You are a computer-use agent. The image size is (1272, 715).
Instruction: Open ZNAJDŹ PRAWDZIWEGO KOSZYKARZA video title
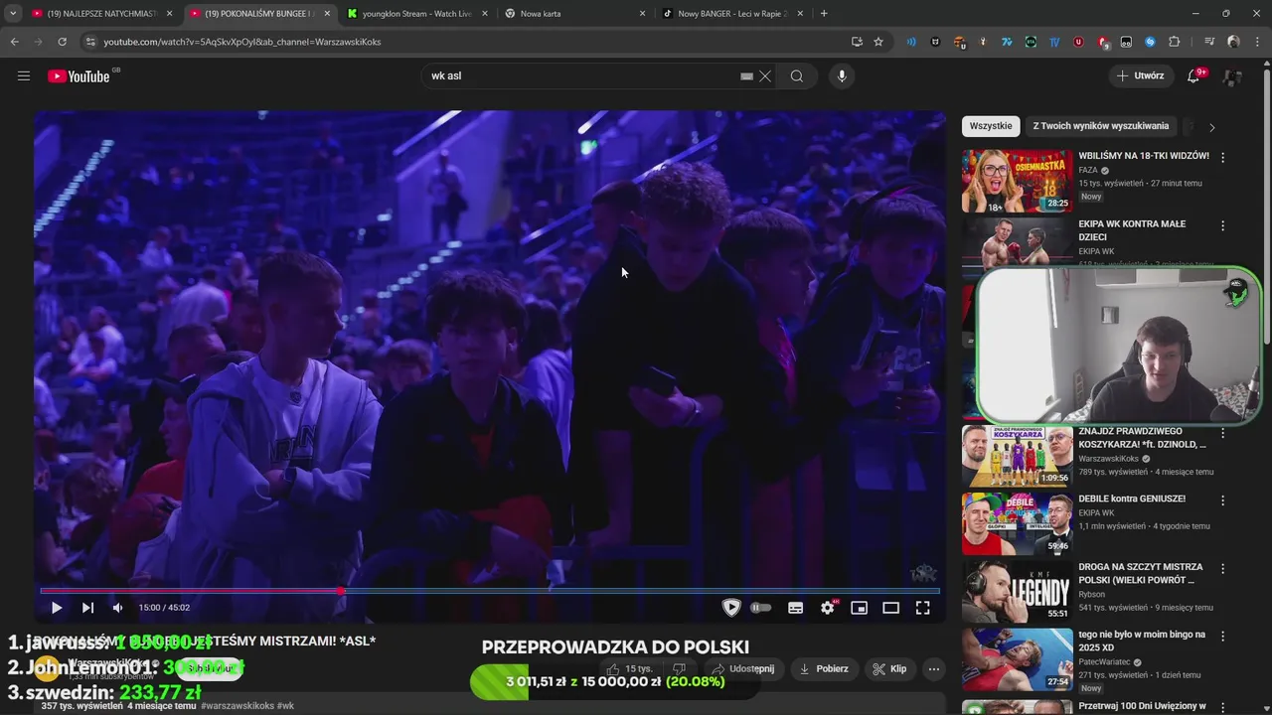pos(1143,438)
